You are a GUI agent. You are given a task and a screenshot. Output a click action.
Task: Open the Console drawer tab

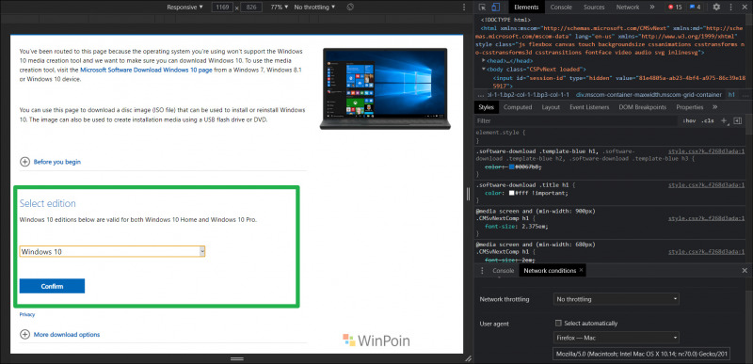(x=504, y=271)
